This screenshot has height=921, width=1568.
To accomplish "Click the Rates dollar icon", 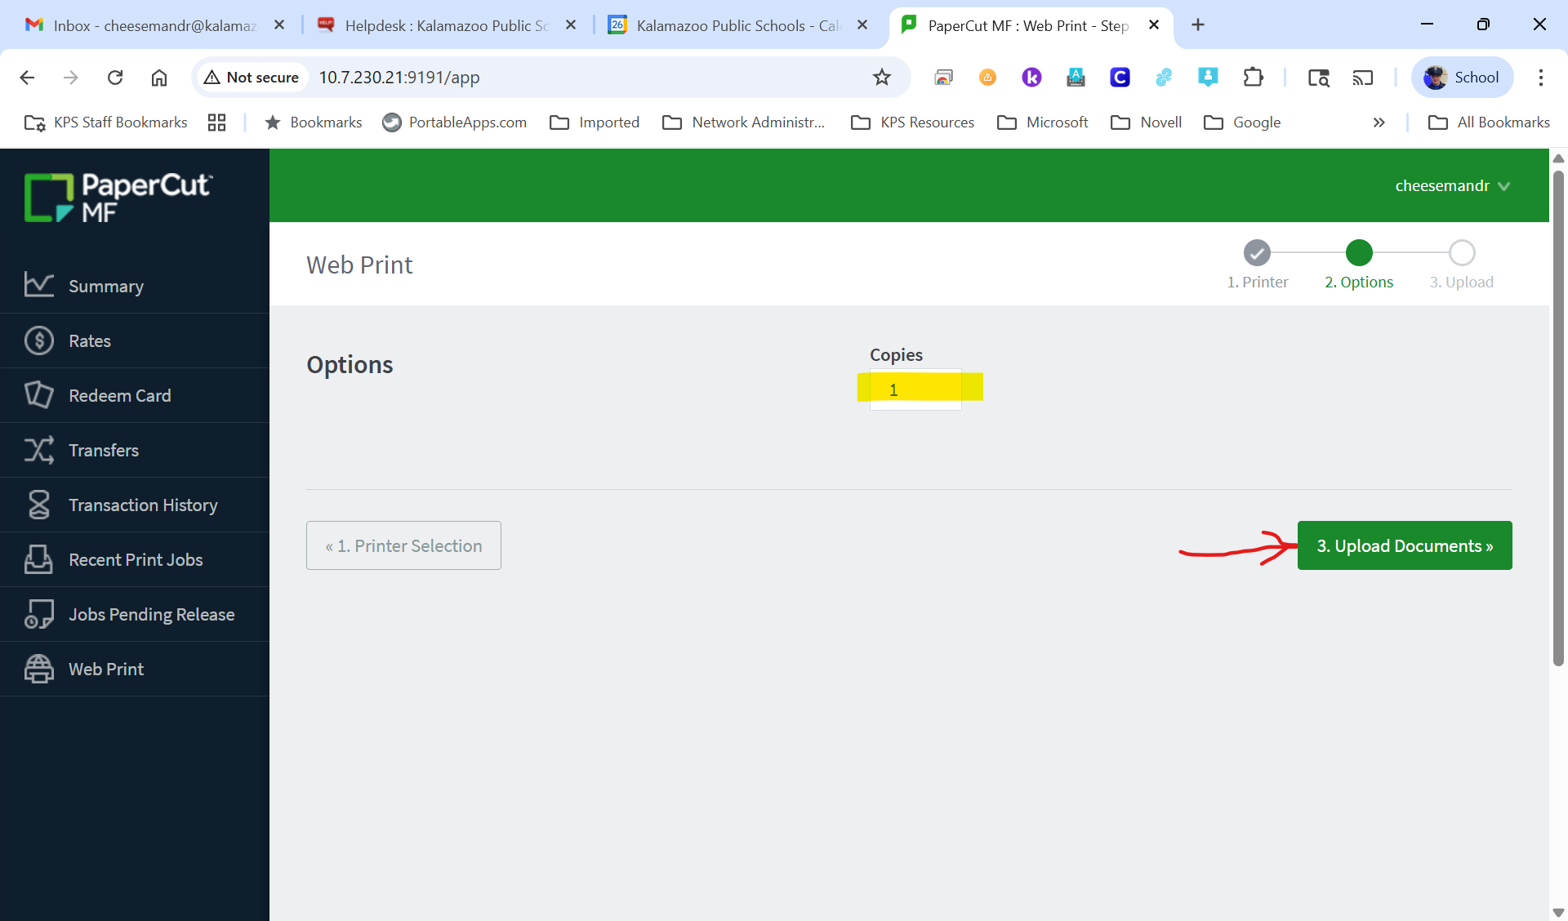I will pyautogui.click(x=38, y=340).
